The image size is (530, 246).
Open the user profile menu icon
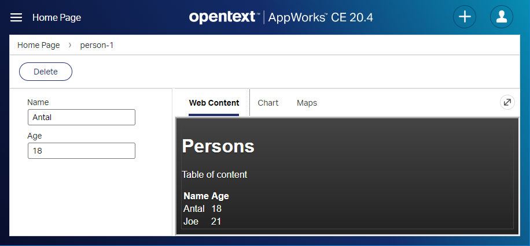[502, 17]
